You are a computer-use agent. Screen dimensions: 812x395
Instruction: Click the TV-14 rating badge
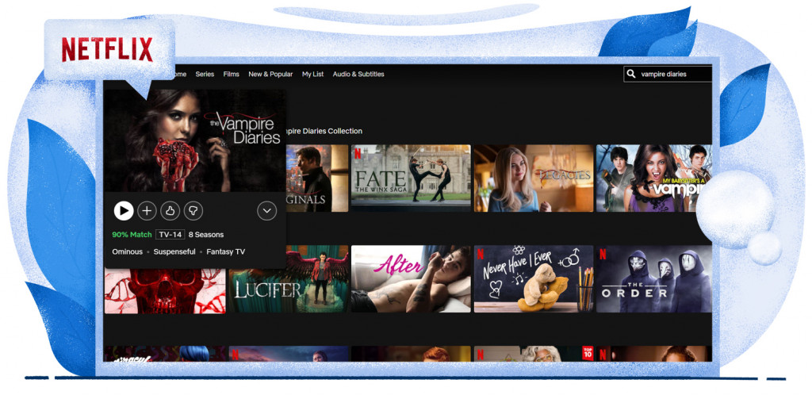(x=170, y=235)
